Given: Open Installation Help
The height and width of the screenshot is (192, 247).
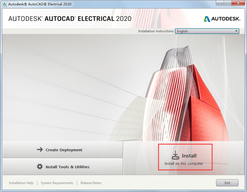Looking at the screenshot, I should click(21, 183).
